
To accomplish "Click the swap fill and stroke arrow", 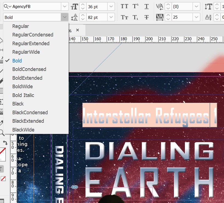I will coord(5,143).
